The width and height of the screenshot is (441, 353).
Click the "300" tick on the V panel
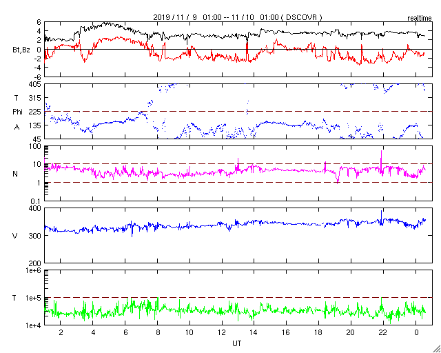click(x=36, y=236)
